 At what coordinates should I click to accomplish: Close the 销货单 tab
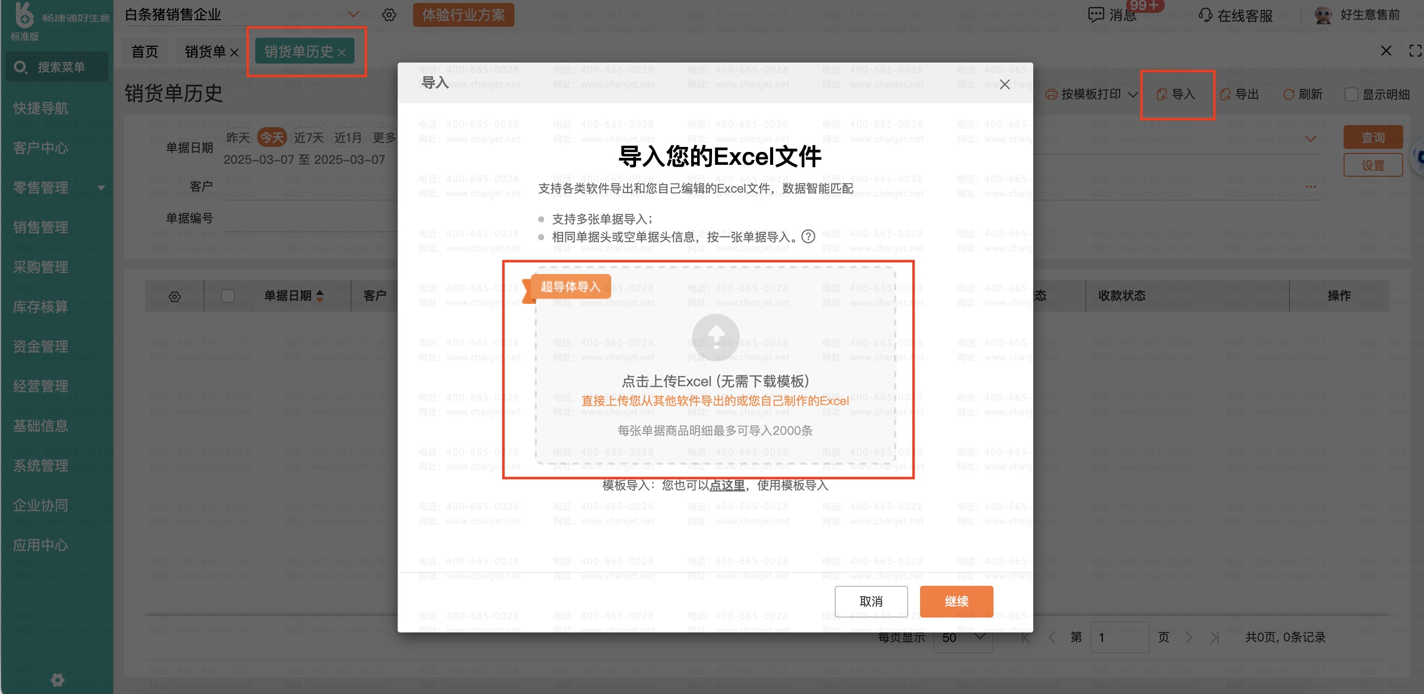point(234,53)
